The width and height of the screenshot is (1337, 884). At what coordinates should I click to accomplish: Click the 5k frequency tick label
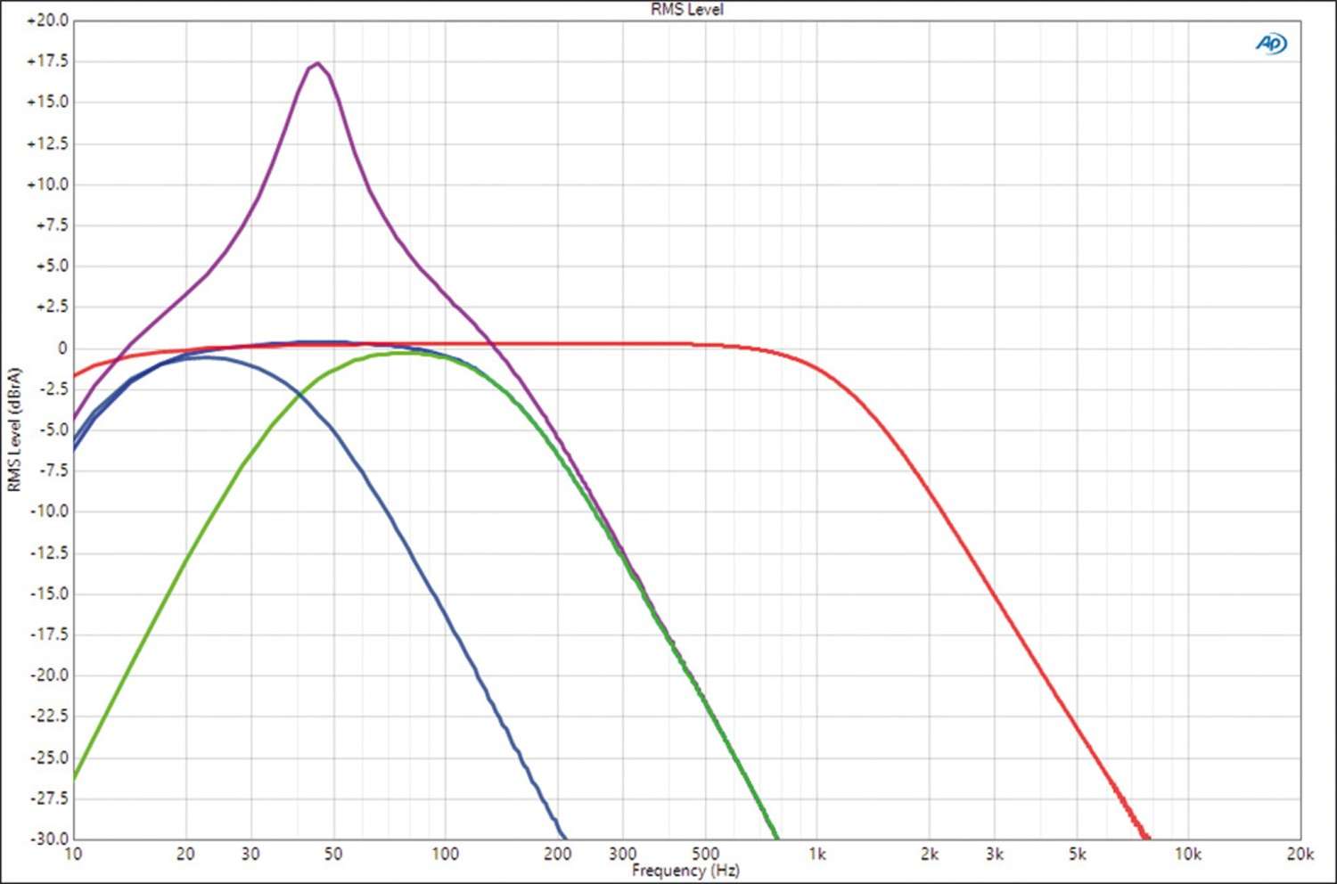(x=1078, y=854)
